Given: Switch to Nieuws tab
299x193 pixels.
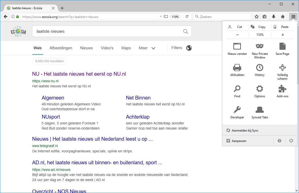Looking at the screenshot, I should 86,48.
